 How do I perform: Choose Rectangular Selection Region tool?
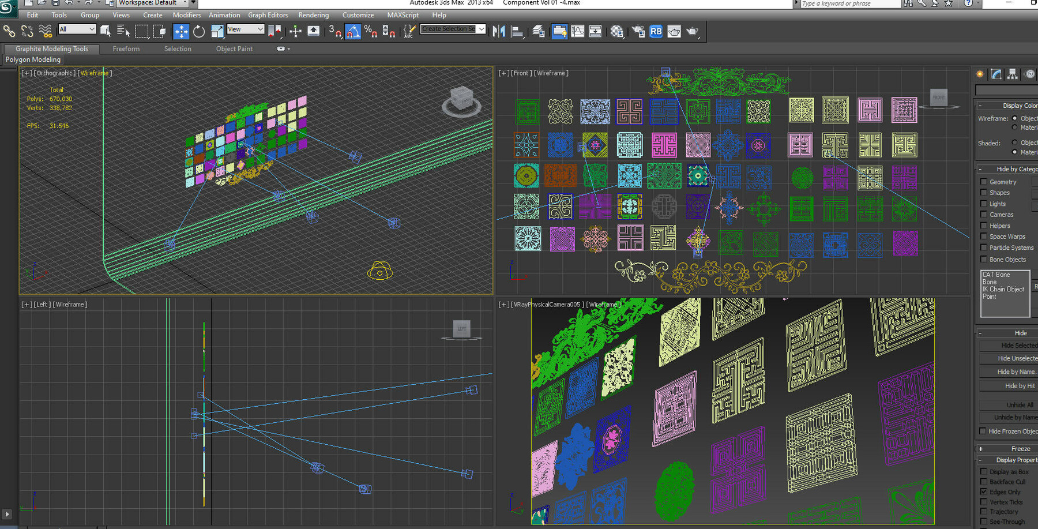141,31
